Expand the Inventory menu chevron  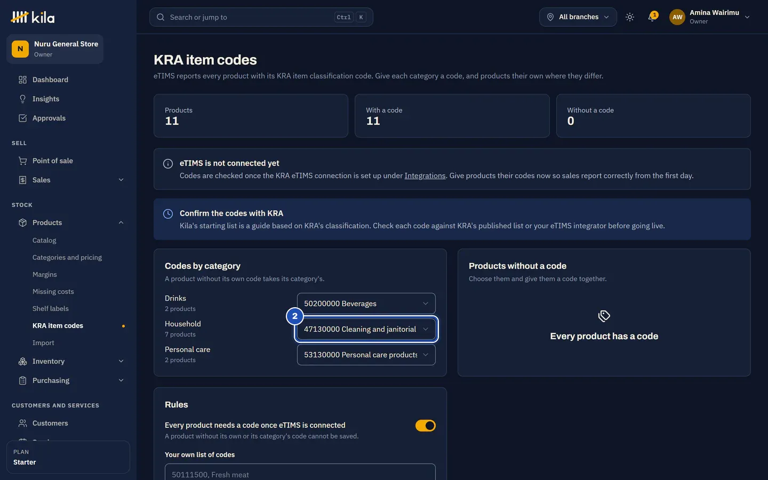(121, 361)
